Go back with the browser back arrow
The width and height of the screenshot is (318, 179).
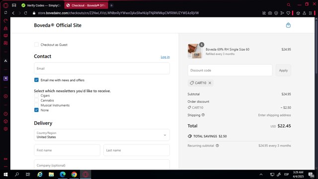tap(13, 13)
